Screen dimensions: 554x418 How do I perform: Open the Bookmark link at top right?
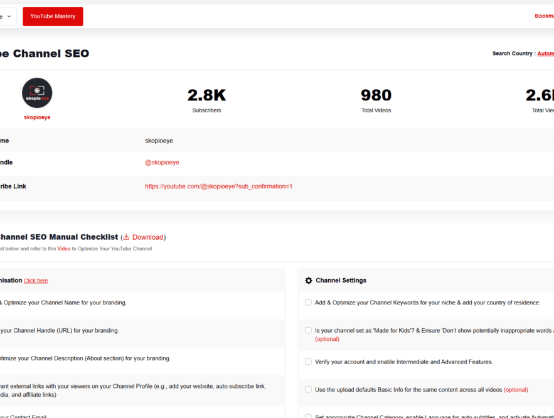coord(543,16)
